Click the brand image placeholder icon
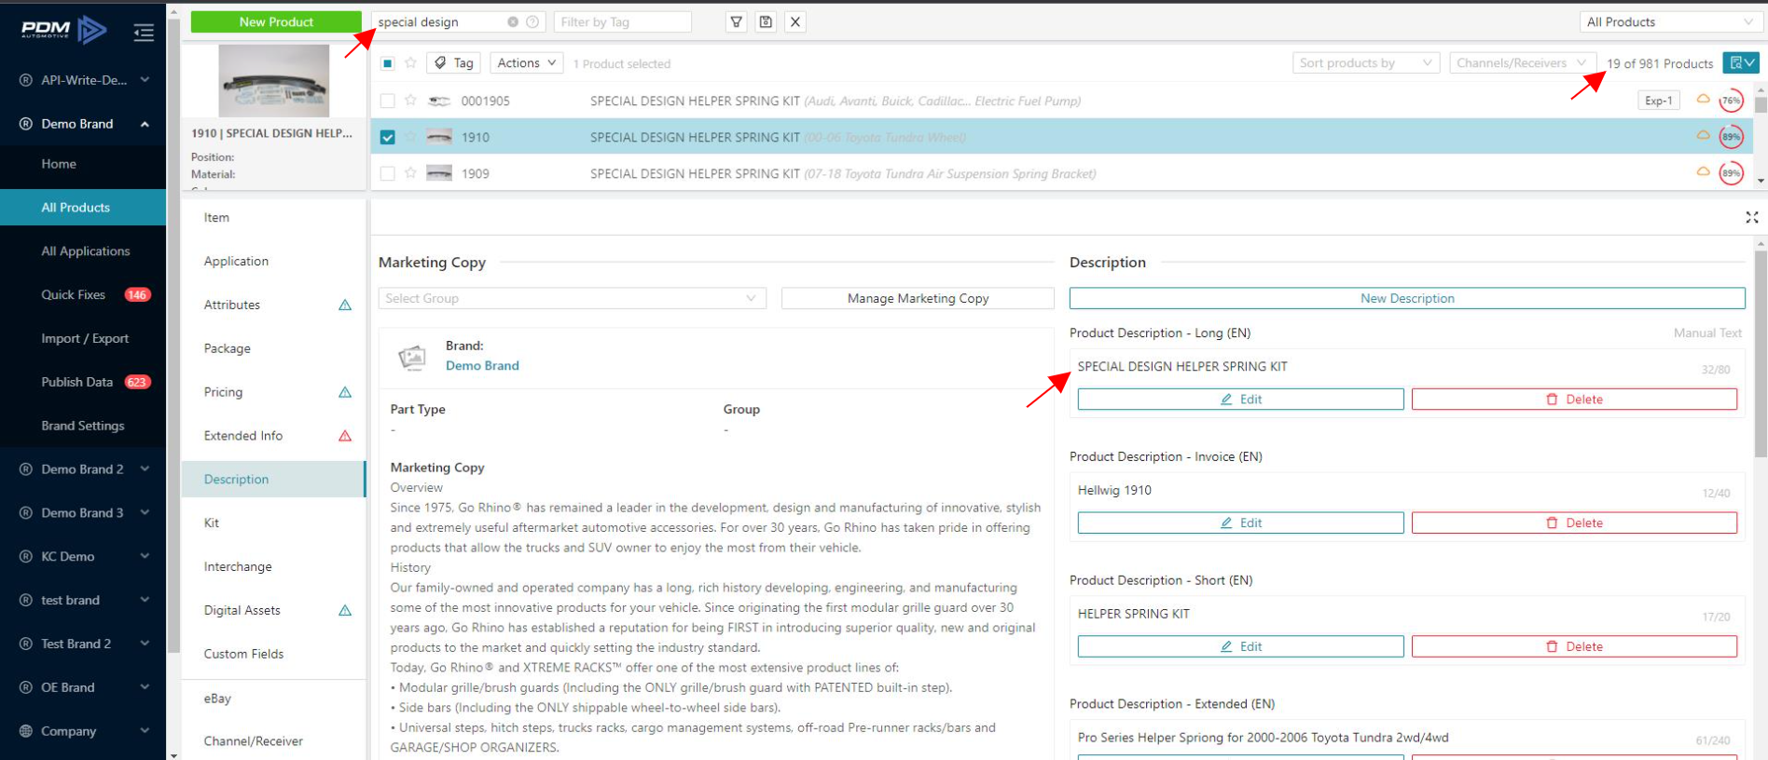1768x760 pixels. point(412,357)
